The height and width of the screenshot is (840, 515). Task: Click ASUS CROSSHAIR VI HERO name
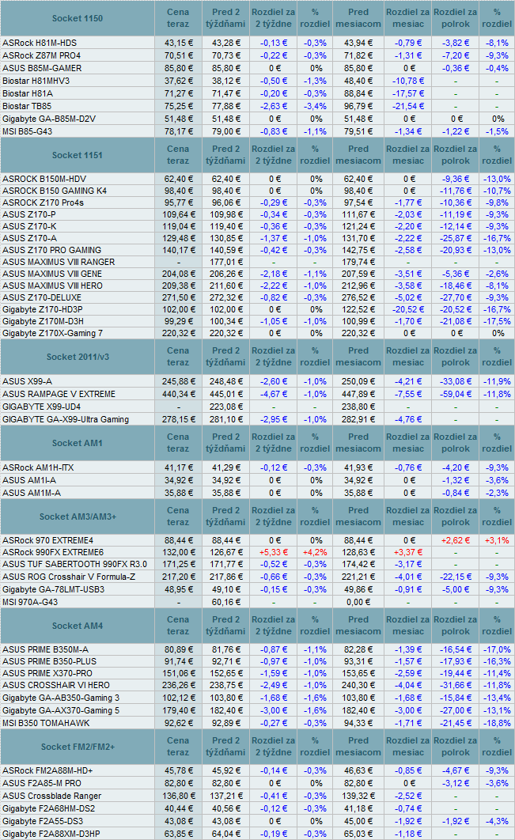click(x=55, y=685)
